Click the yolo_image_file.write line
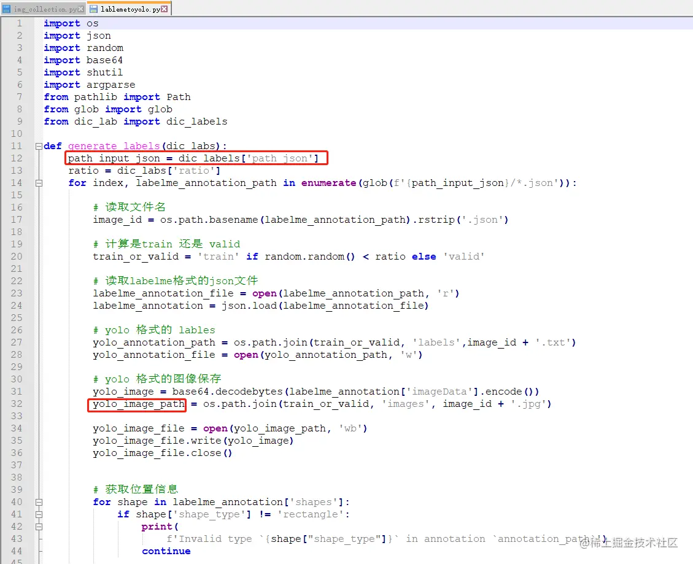Screen dimensions: 693x564 click(193, 441)
